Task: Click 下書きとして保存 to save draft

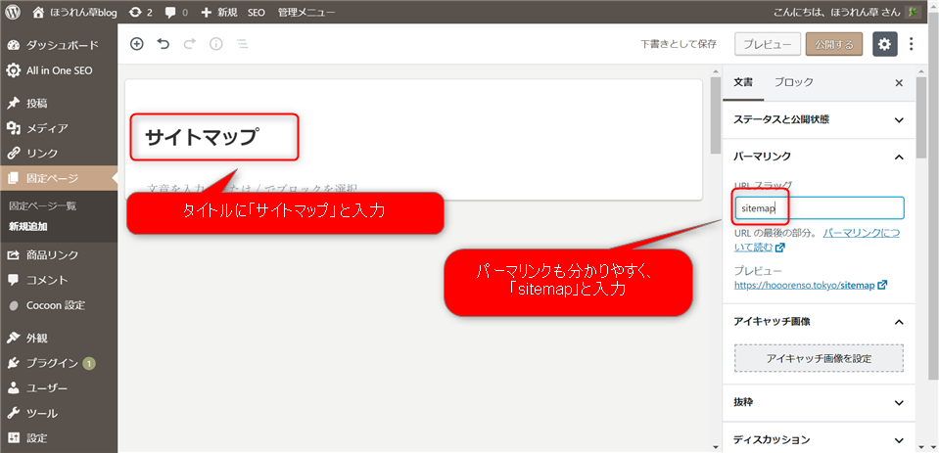Action: coord(679,44)
